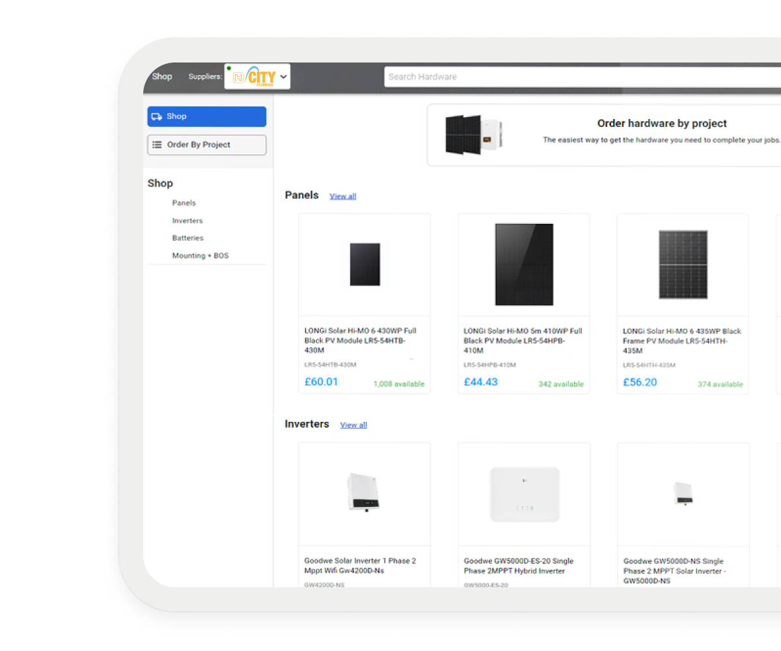Click the LR5-54HTH-435M SKU code
781x651 pixels.
pos(650,365)
